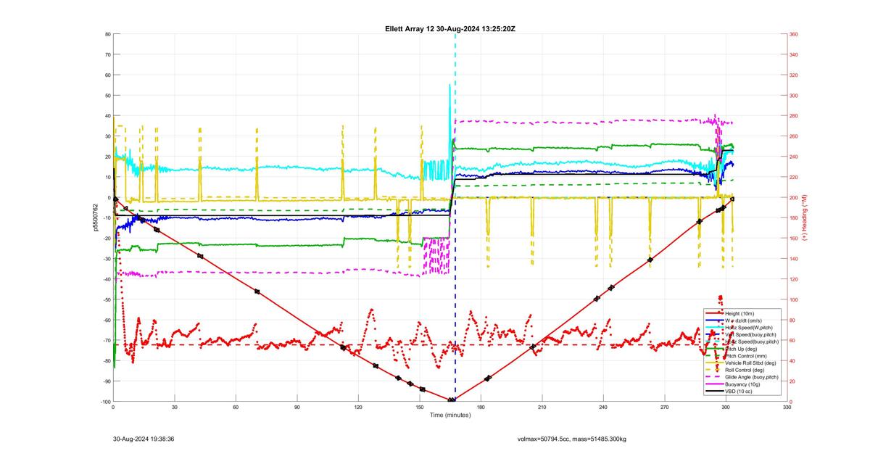Select legend entry "Vehicle Roll Stbd (deg)"
Viewport: 870px width, 451px height.
752,363
